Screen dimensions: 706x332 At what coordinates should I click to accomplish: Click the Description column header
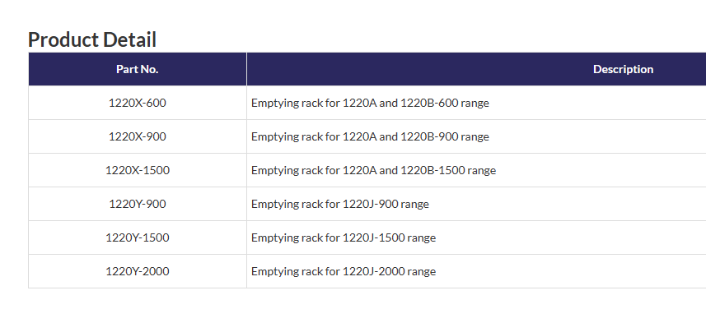coord(623,69)
